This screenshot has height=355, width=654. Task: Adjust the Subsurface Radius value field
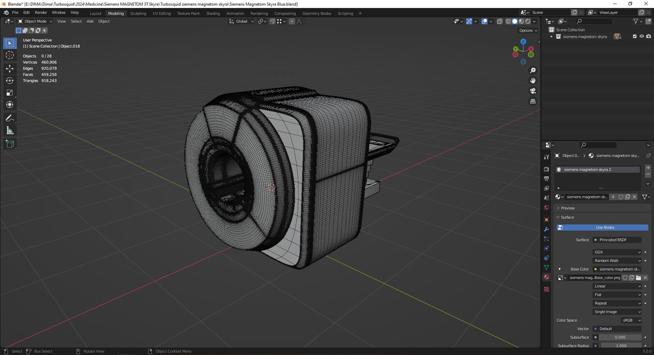click(621, 345)
